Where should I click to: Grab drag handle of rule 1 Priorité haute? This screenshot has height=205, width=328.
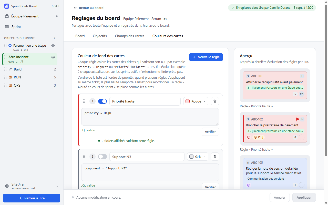click(x=84, y=101)
